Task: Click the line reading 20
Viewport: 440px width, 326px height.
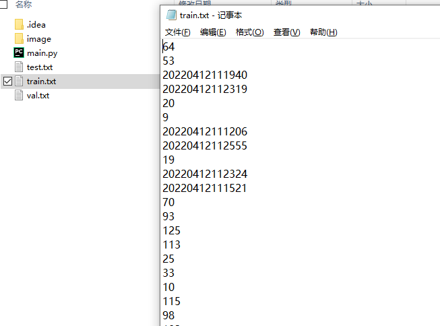Action: click(168, 103)
